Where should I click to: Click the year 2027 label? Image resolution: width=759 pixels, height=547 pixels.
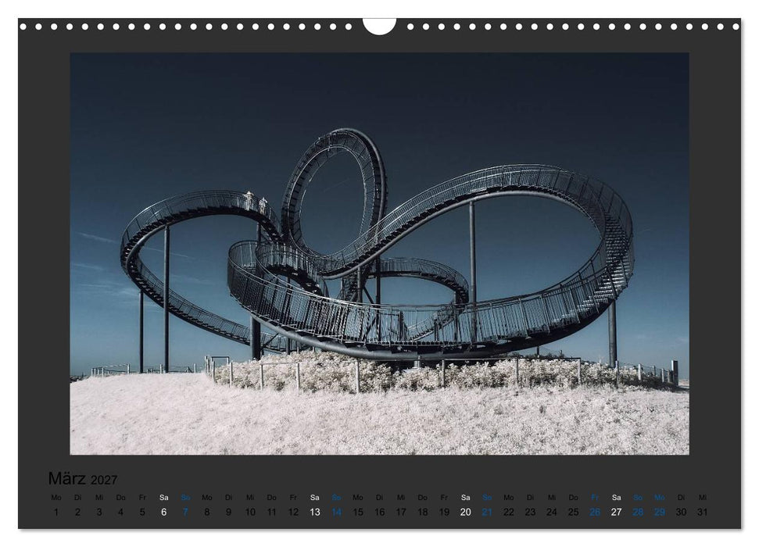click(104, 481)
